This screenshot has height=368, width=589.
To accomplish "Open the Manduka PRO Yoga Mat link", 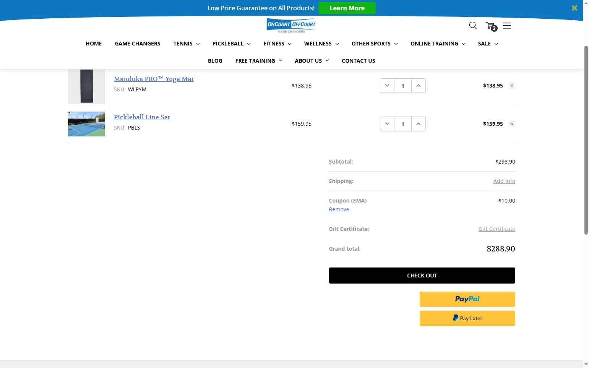I will pyautogui.click(x=154, y=79).
